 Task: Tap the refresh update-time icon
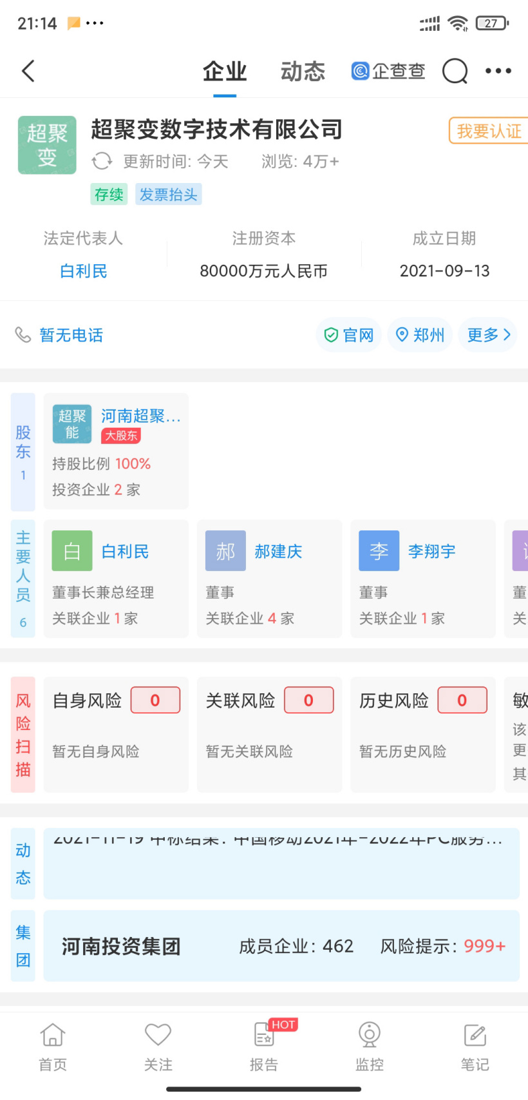tap(102, 161)
